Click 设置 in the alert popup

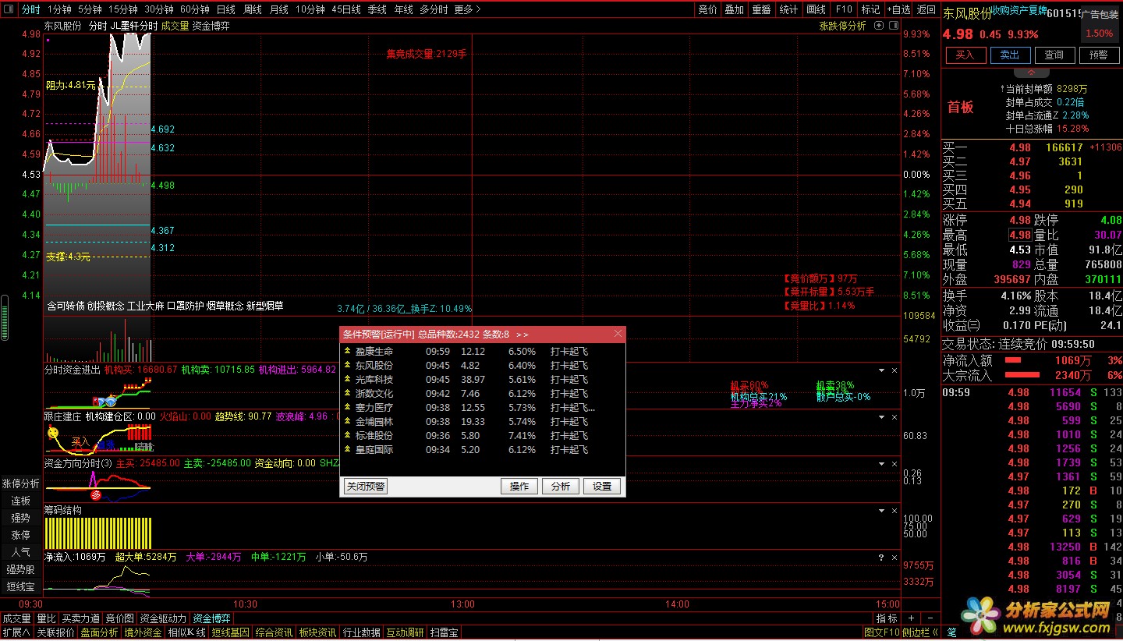602,486
